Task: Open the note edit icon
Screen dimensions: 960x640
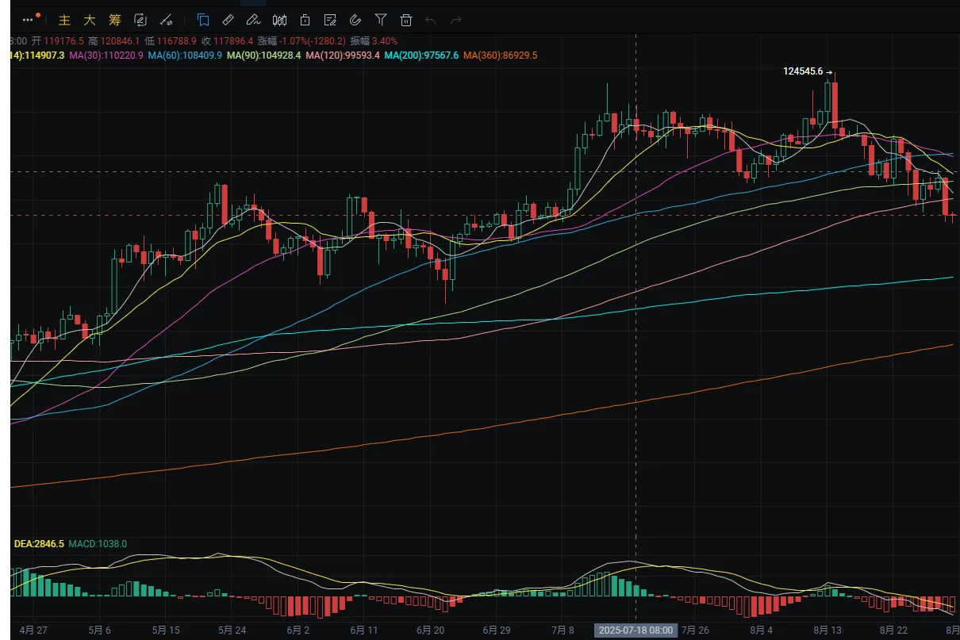Action: click(330, 20)
